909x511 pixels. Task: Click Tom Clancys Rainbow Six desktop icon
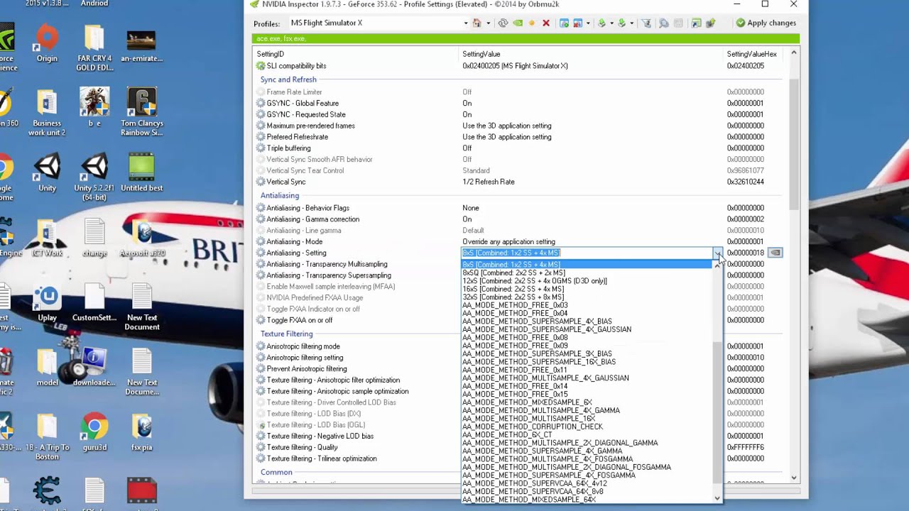point(141,112)
